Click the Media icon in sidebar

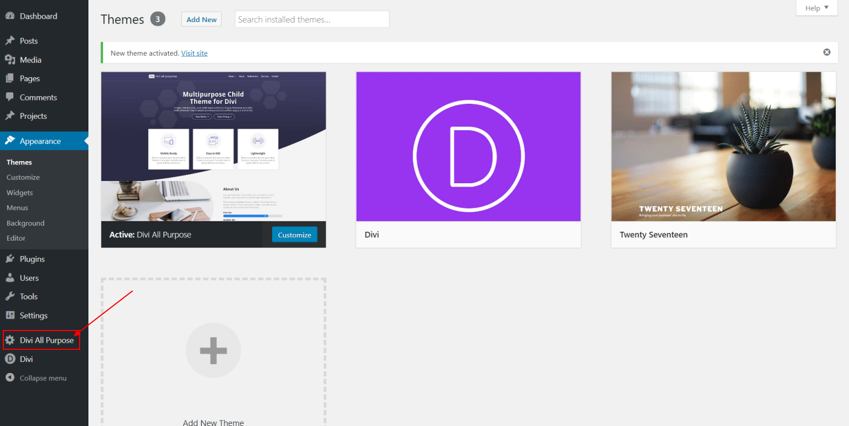pyautogui.click(x=10, y=60)
